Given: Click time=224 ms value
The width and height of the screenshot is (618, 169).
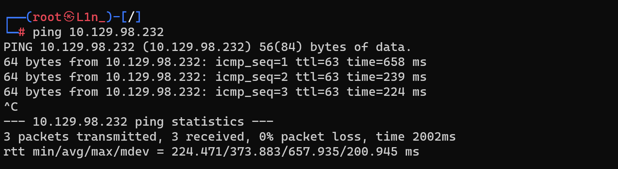Looking at the screenshot, I should point(387,92).
